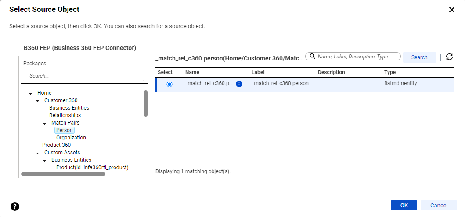Click the Search button
This screenshot has width=465, height=217.
coord(419,57)
